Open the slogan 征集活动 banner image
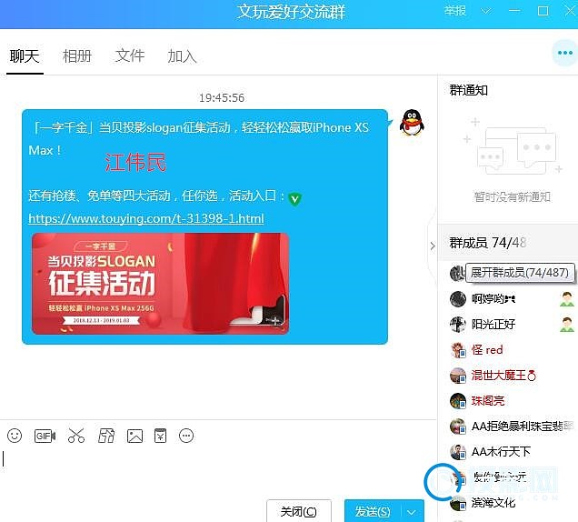This screenshot has width=578, height=522. click(x=160, y=284)
